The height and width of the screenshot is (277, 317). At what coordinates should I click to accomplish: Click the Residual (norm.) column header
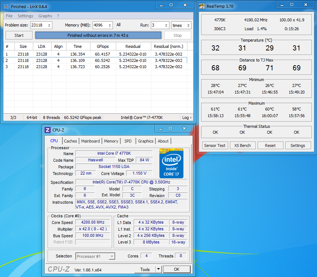(x=169, y=46)
